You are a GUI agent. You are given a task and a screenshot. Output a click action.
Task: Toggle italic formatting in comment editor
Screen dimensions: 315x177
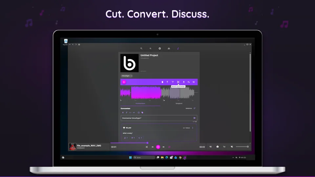pos(127,112)
